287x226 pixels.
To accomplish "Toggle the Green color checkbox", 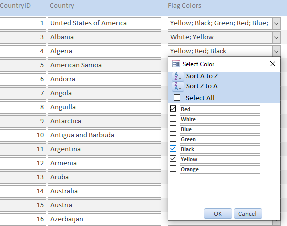I will [173, 139].
